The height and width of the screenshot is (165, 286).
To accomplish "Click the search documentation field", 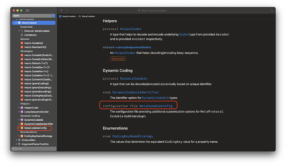I will 167,11.
